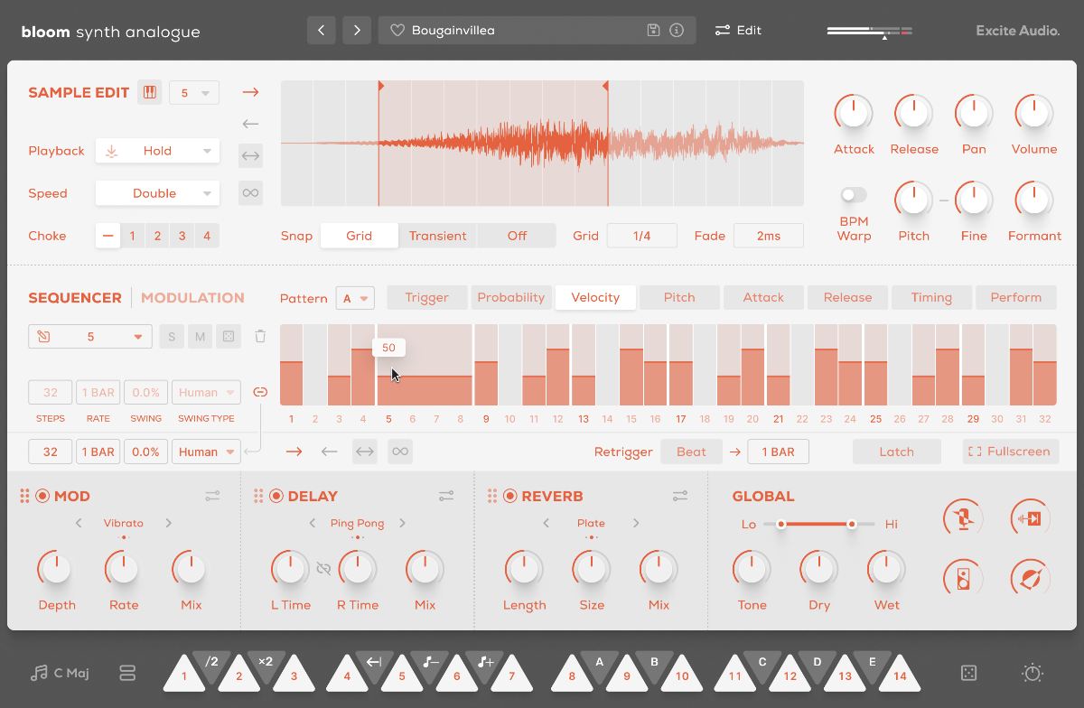This screenshot has width=1084, height=708.
Task: Click the randomize dice icon beside M button
Action: pos(229,337)
